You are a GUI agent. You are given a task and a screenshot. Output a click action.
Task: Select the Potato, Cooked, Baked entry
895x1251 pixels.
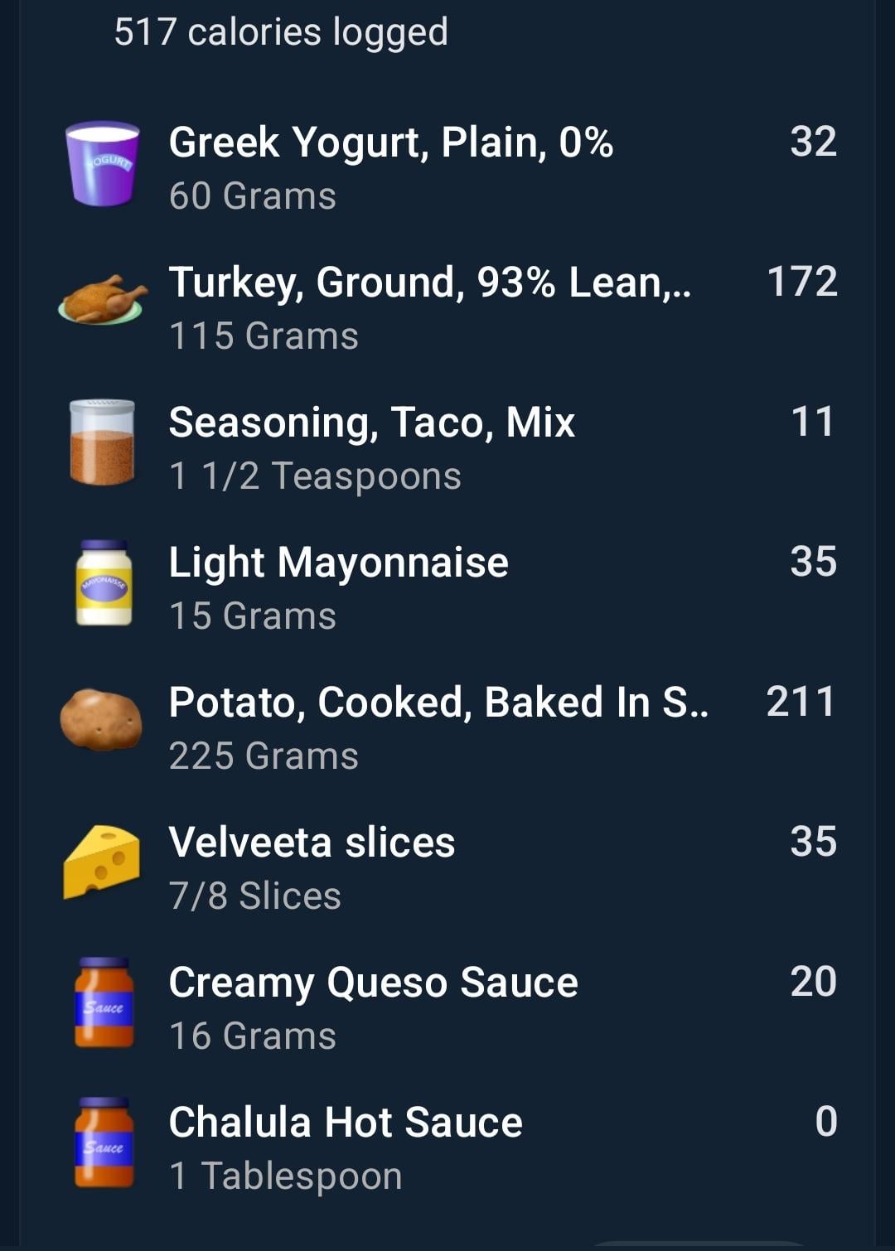pos(447,727)
